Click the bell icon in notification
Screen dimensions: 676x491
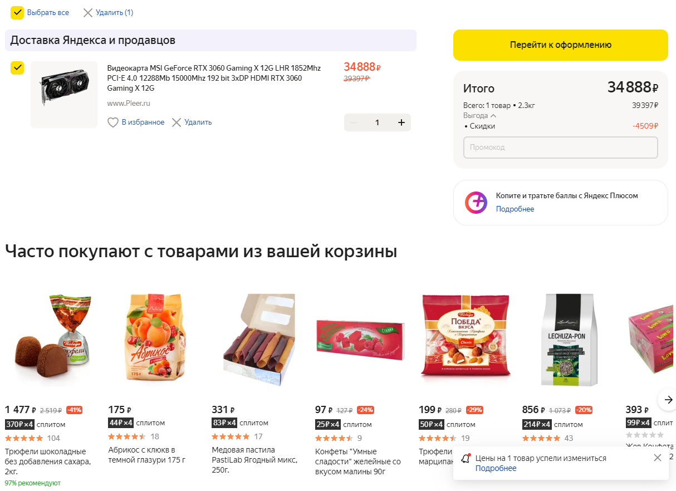(x=466, y=459)
